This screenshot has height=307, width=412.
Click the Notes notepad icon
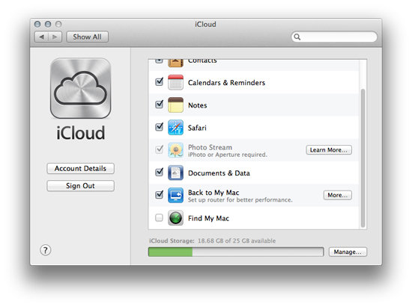175,105
